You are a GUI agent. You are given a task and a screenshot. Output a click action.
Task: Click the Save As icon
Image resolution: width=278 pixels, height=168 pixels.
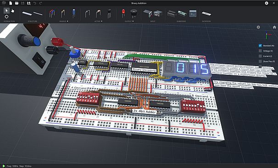29,3
